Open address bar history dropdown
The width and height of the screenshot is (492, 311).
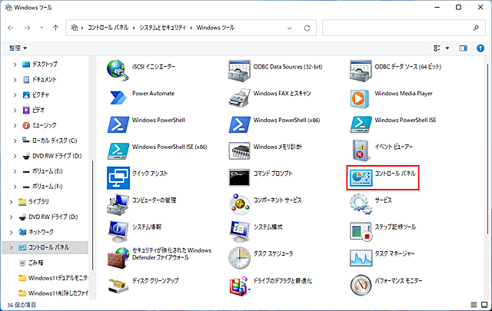pyautogui.click(x=289, y=28)
